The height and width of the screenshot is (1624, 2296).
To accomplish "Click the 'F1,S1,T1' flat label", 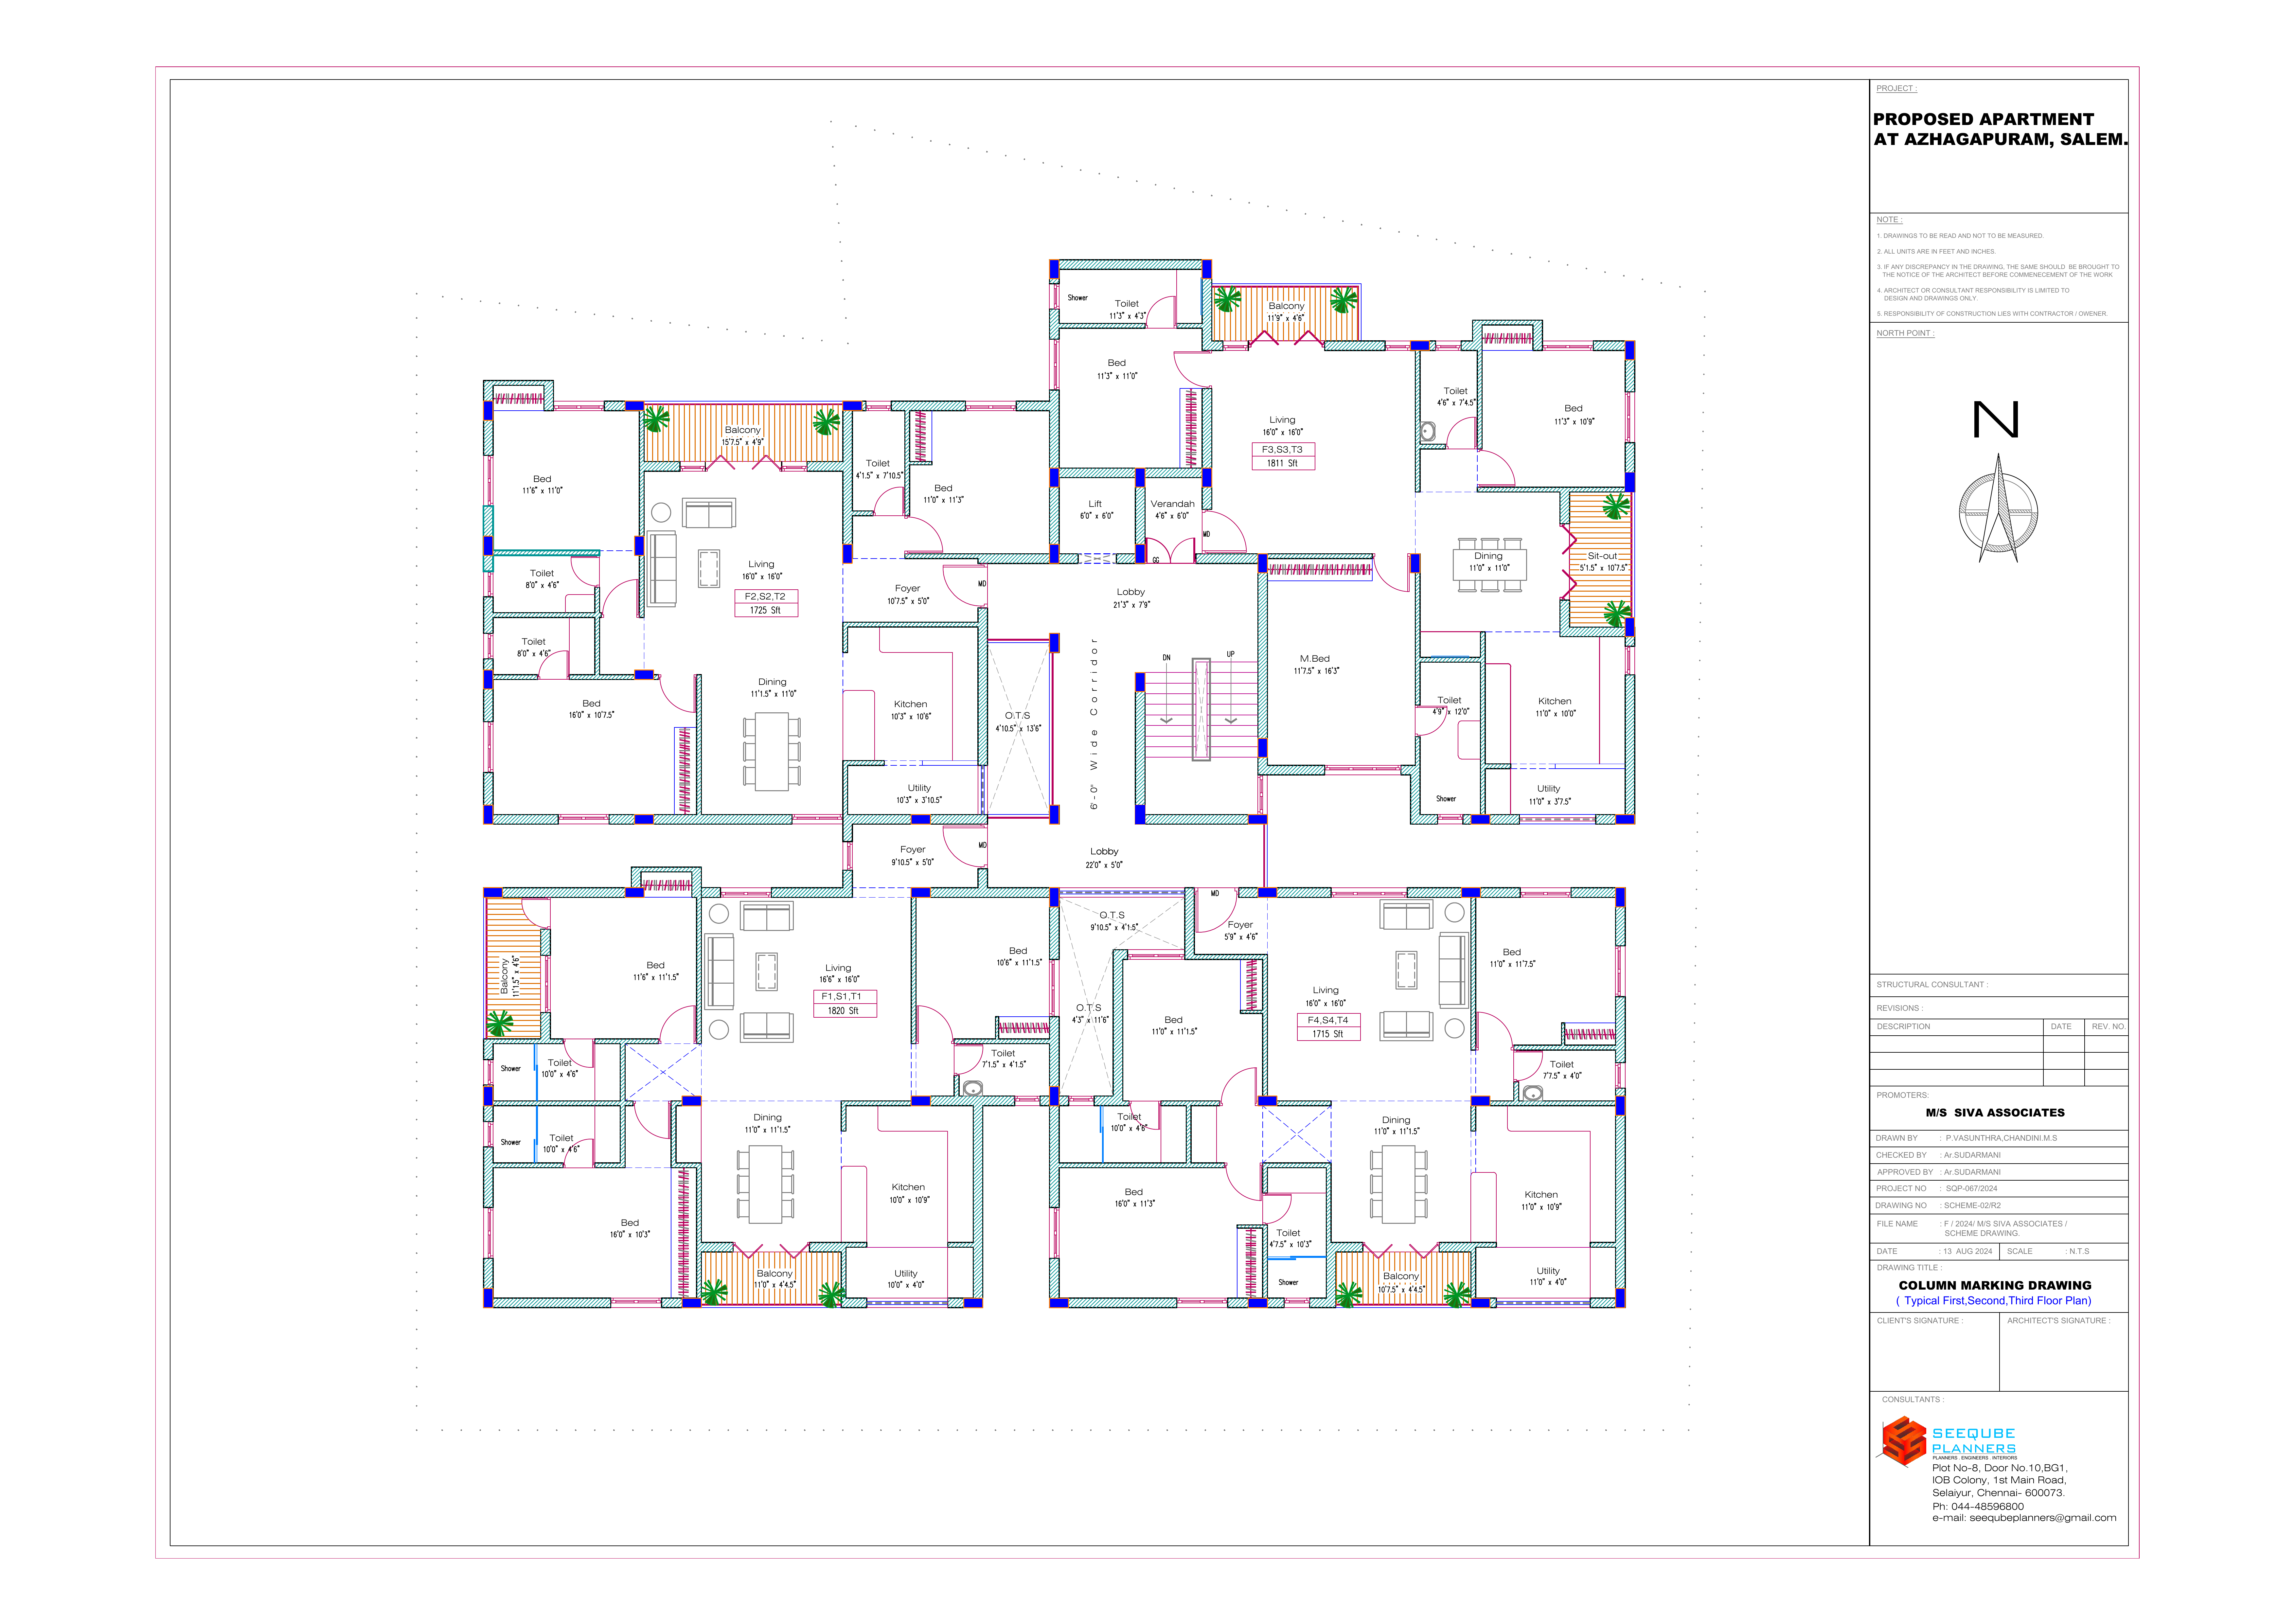I will (841, 997).
